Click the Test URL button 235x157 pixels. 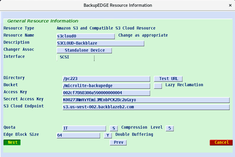coord(168,79)
